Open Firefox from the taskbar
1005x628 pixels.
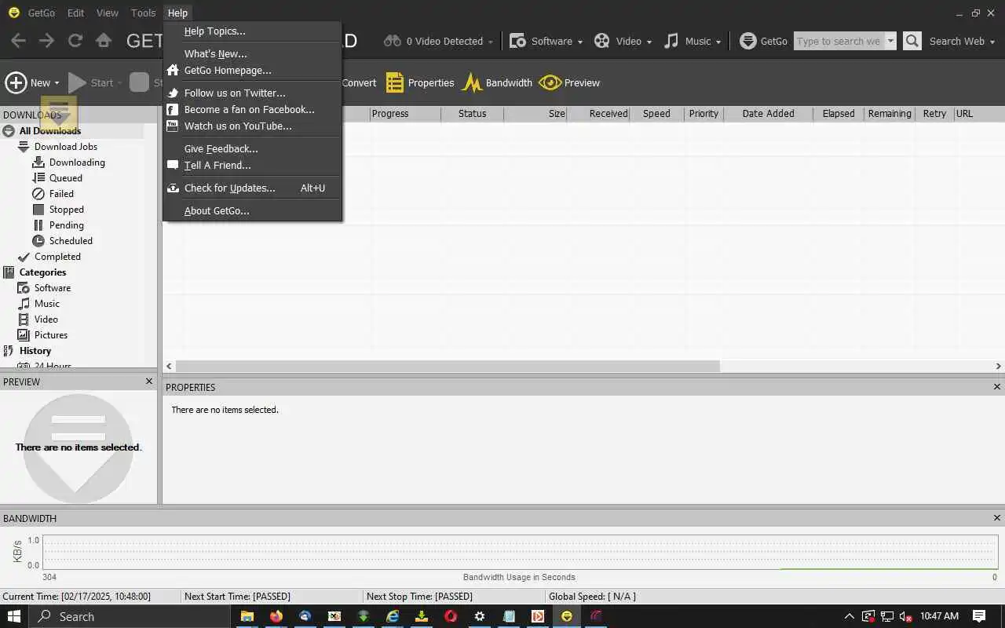[x=276, y=616]
